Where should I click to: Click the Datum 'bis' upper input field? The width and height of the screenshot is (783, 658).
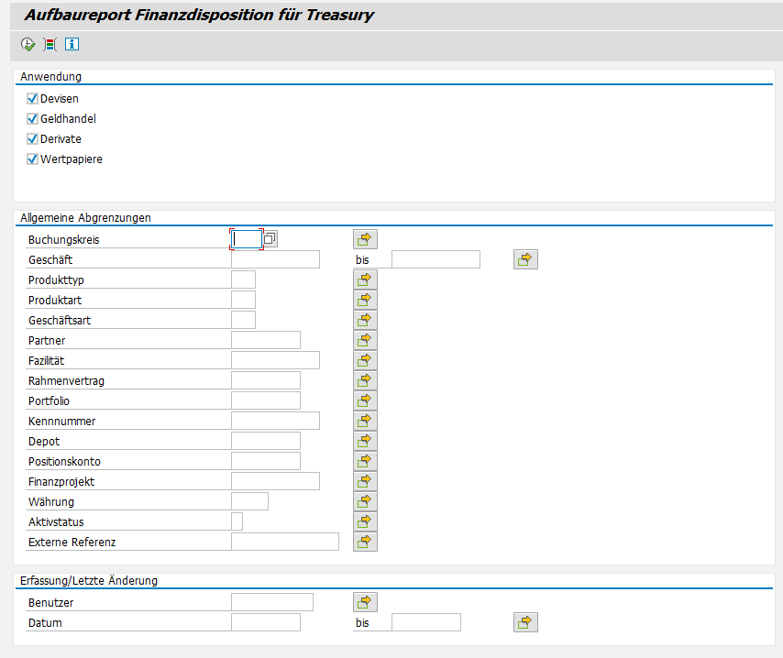tap(425, 622)
